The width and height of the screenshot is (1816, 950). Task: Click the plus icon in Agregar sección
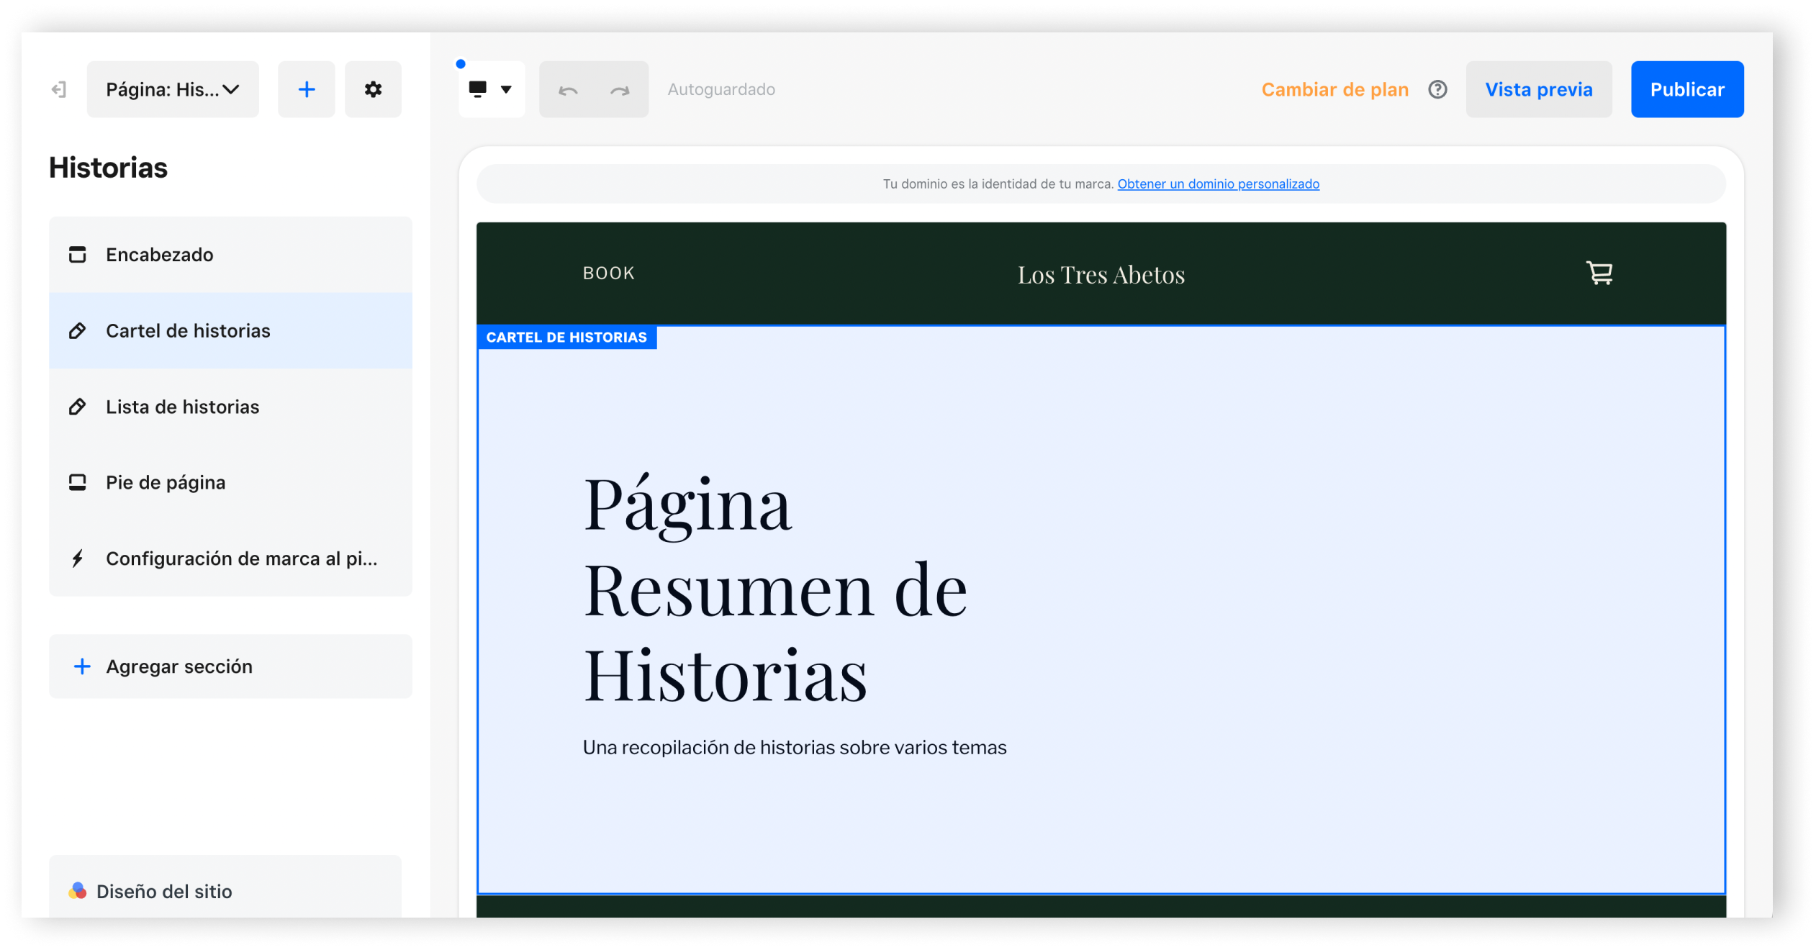[x=82, y=666]
